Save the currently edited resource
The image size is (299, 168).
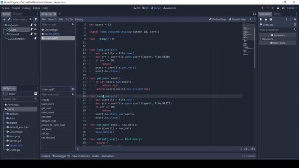point(271,20)
